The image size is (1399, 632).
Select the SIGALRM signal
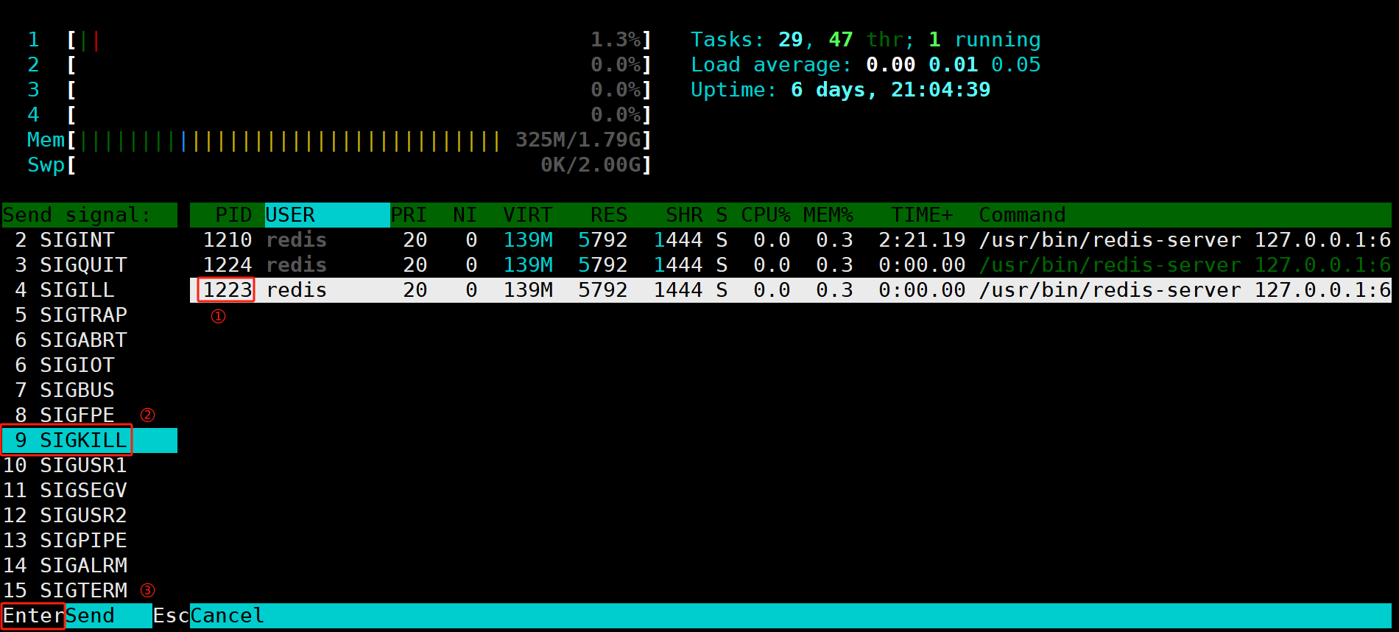coord(89,566)
